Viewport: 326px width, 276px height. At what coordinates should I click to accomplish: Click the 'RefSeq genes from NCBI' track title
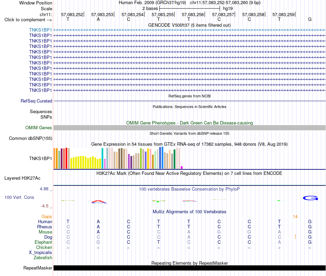[189, 96]
